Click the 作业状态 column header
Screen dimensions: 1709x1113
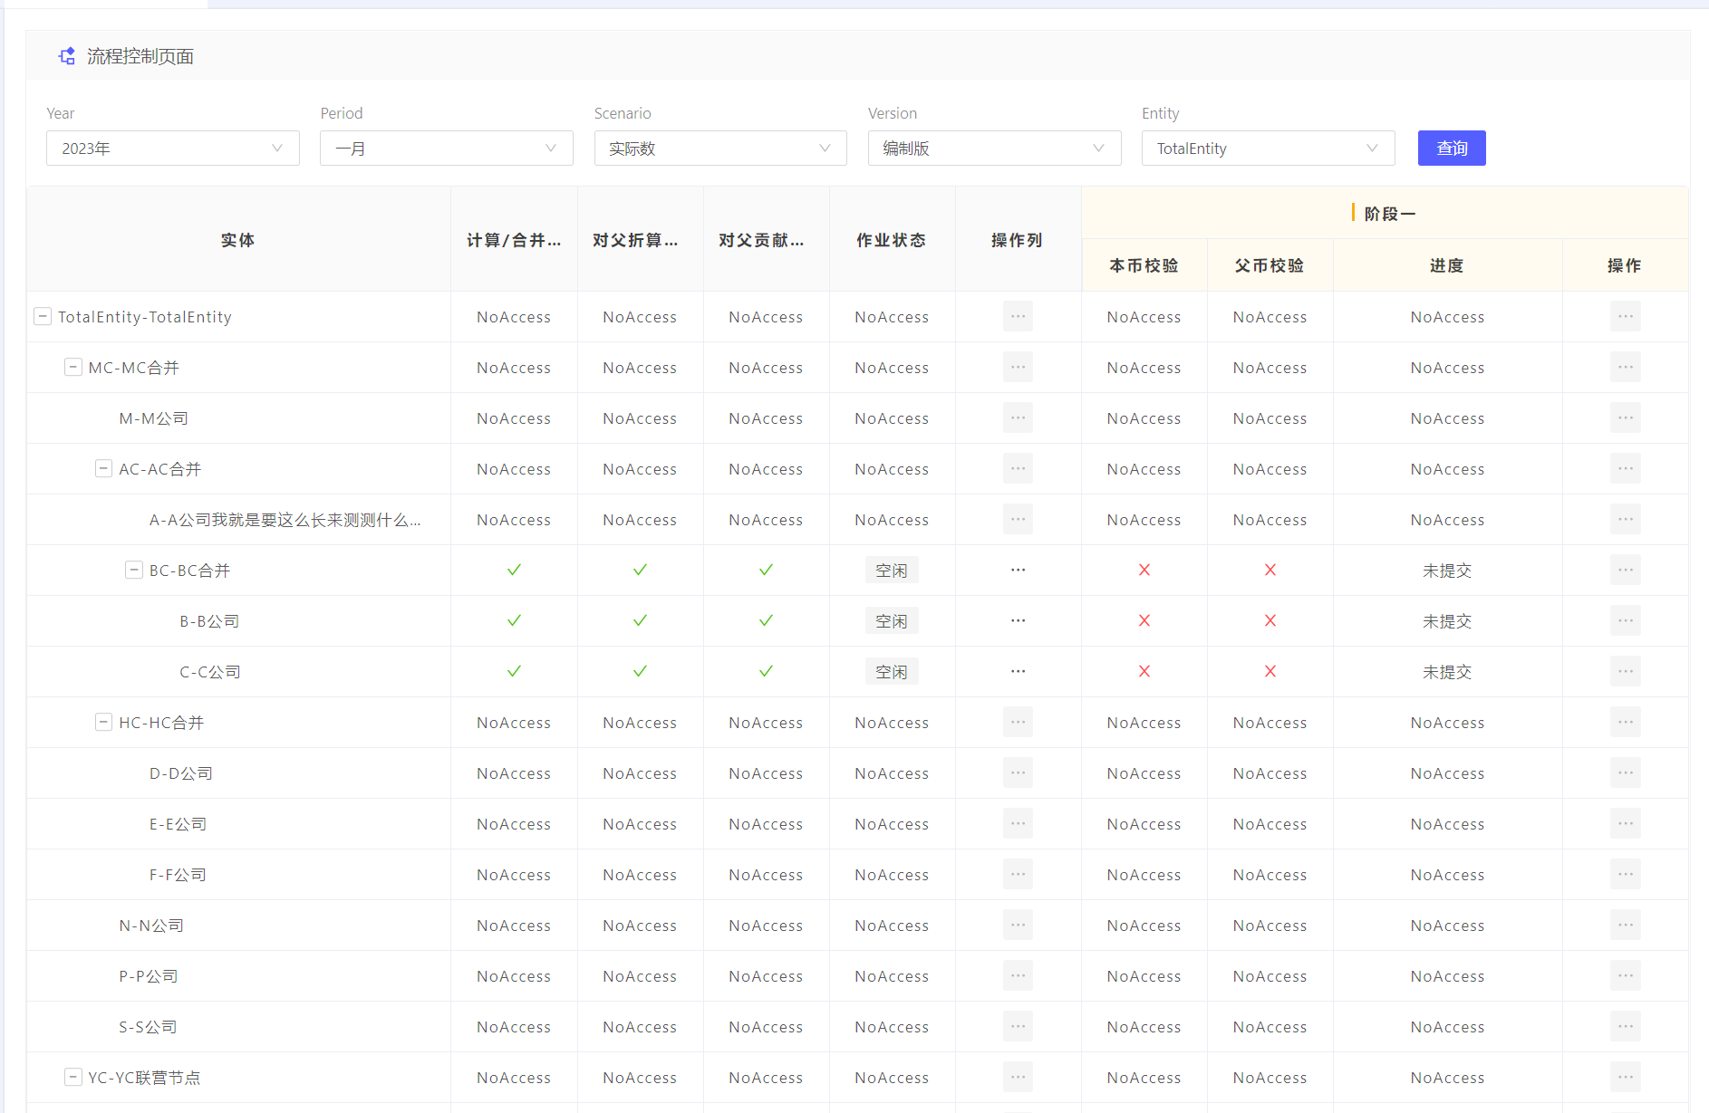[892, 240]
